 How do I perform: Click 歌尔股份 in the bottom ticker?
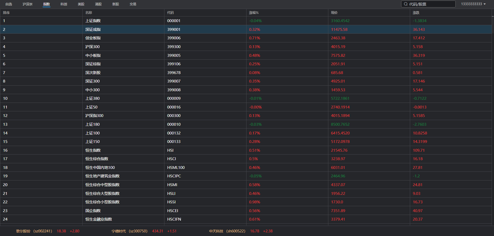pos(23,231)
